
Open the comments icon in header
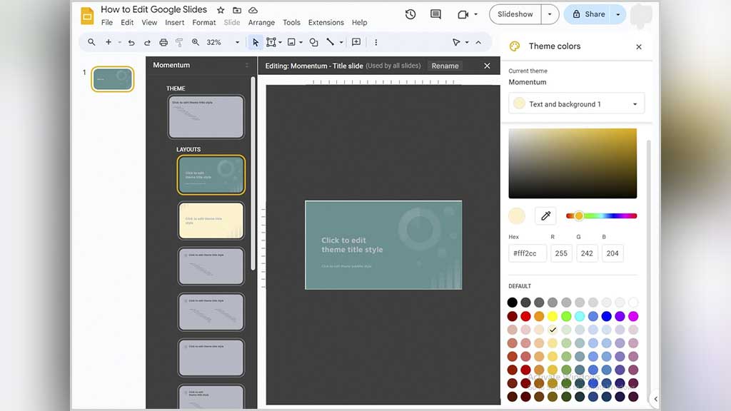[x=435, y=14]
